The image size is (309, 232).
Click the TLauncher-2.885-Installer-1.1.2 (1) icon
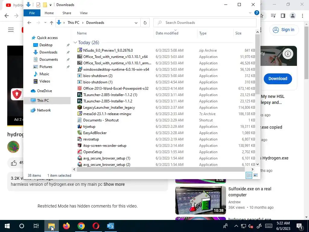click(80, 95)
